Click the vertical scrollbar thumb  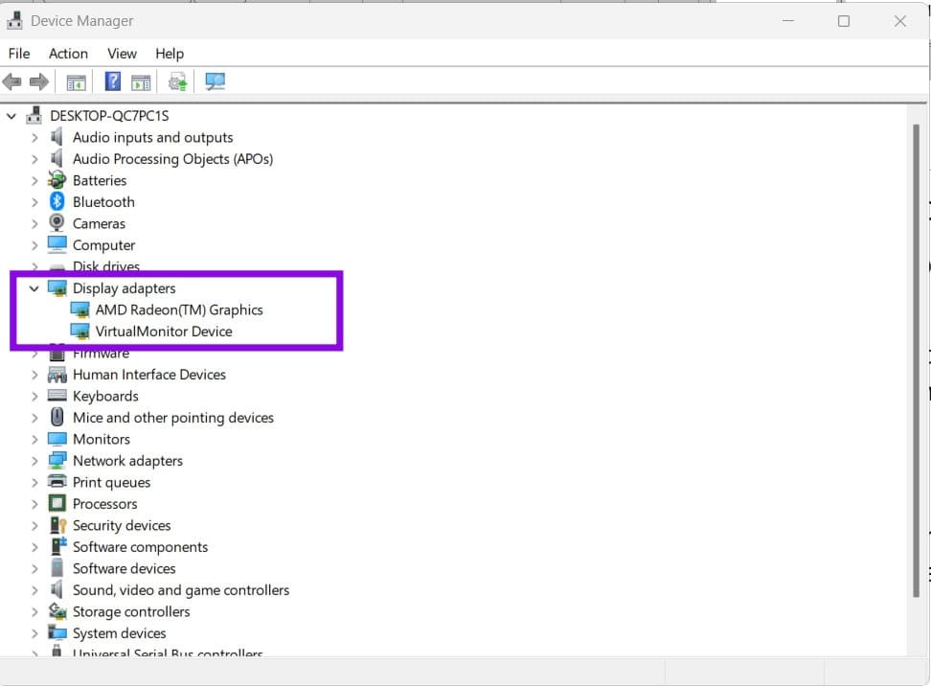pos(916,360)
